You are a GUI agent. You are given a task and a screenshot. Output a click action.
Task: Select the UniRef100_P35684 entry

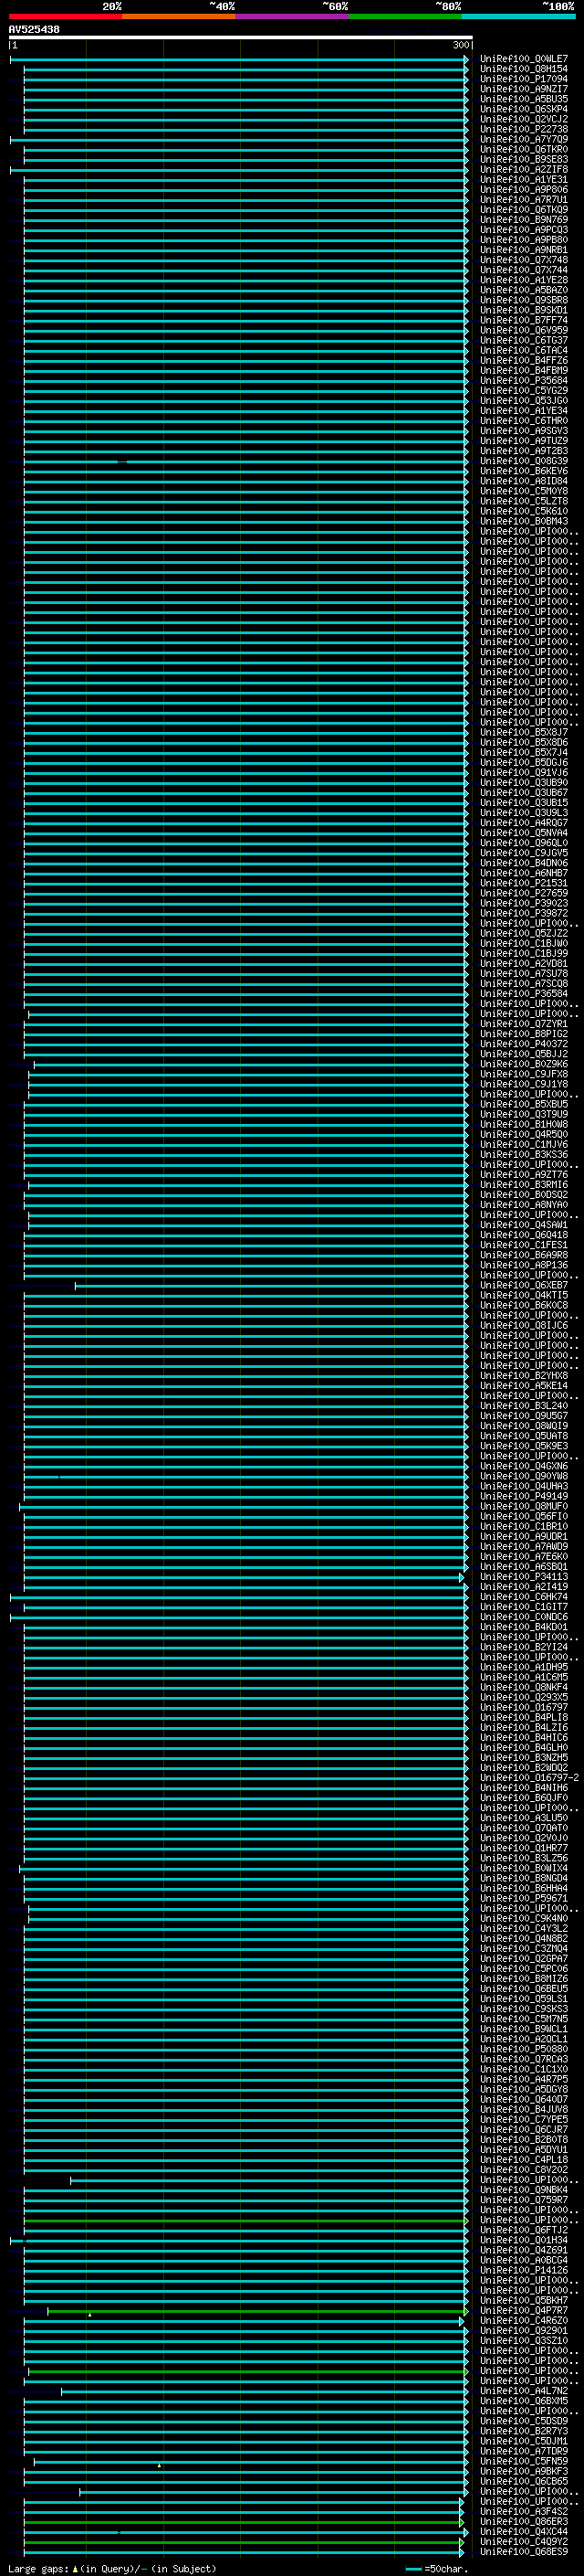[x=524, y=381]
